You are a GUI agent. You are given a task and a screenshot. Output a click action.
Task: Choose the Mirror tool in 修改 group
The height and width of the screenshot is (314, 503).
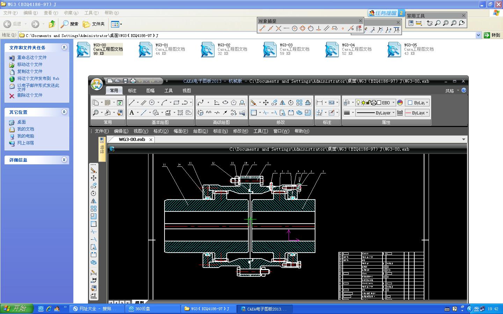pyautogui.click(x=282, y=103)
